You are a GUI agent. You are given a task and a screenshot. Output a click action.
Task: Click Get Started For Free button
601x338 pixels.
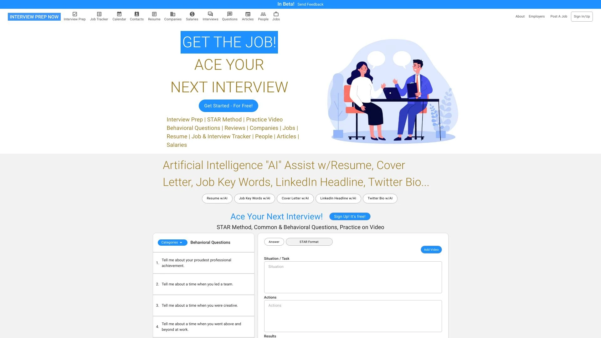coord(228,106)
